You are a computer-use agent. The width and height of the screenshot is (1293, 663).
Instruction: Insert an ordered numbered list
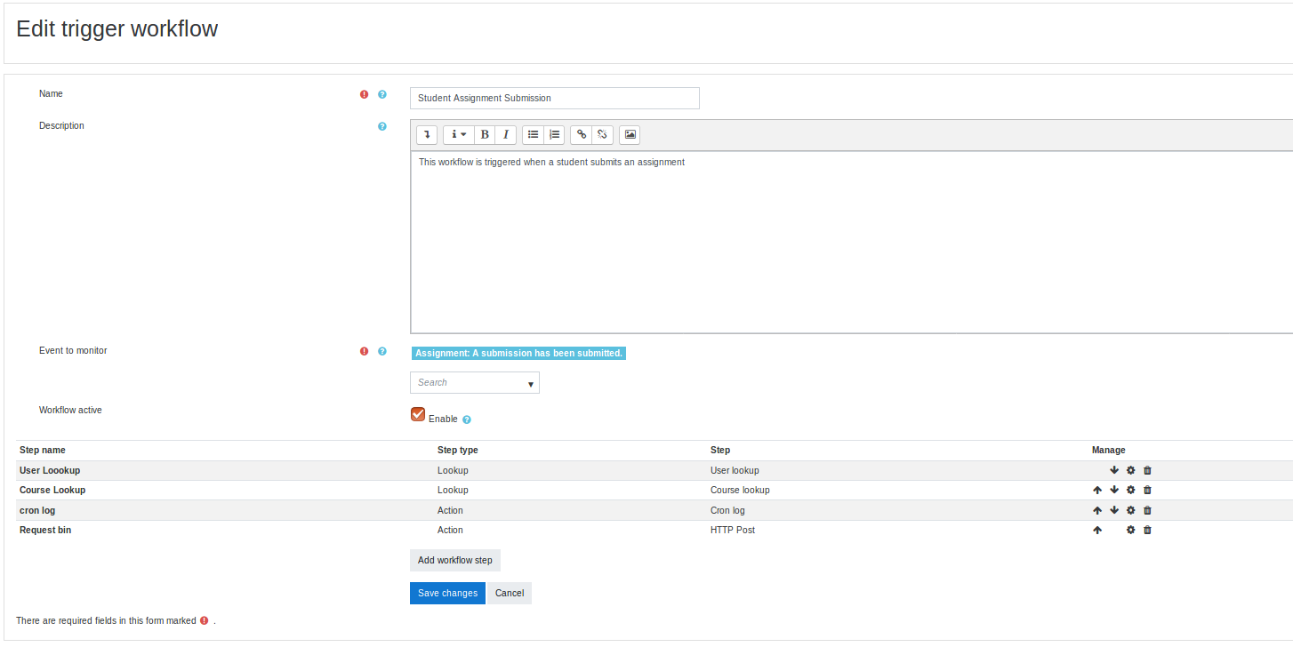554,134
